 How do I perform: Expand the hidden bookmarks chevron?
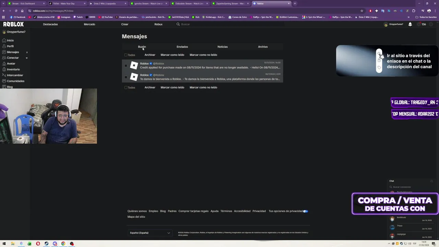pyautogui.click(x=408, y=17)
